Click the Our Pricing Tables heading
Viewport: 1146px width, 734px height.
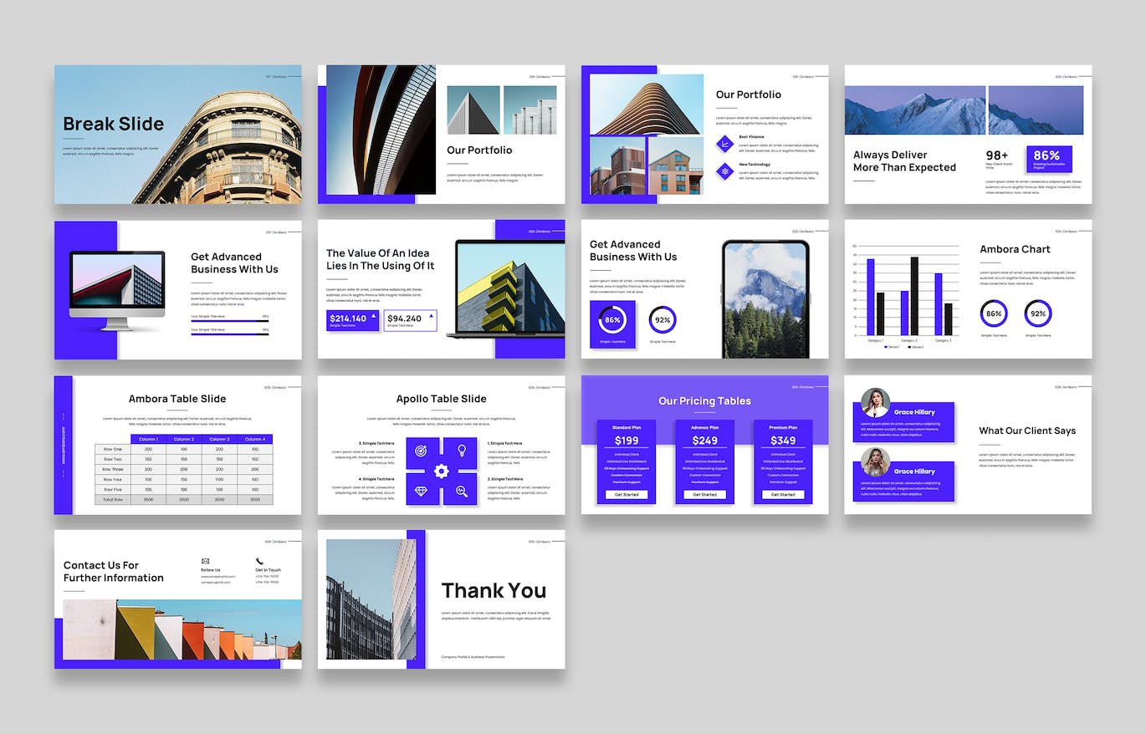[x=704, y=401]
